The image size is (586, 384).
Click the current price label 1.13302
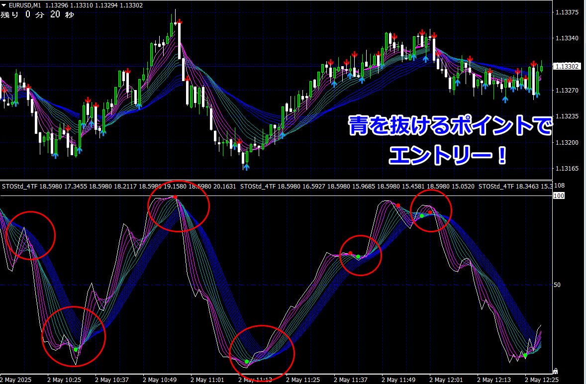tap(567, 66)
